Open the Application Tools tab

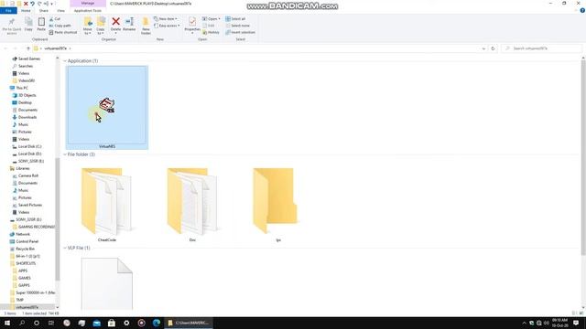click(x=88, y=11)
